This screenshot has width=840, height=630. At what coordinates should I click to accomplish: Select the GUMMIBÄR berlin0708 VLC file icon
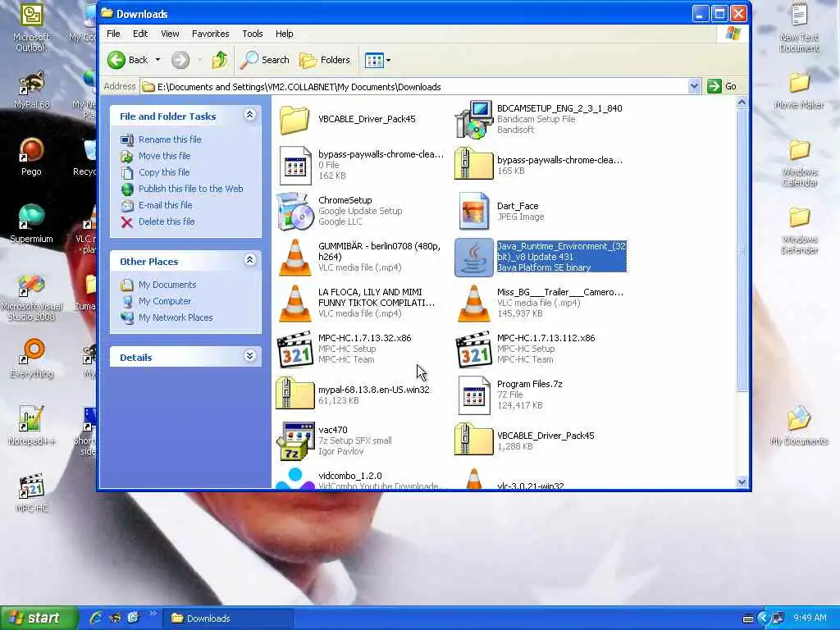(294, 258)
